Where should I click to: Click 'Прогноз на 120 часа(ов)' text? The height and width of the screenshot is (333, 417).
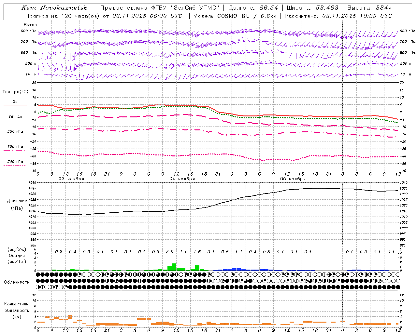tap(63, 16)
